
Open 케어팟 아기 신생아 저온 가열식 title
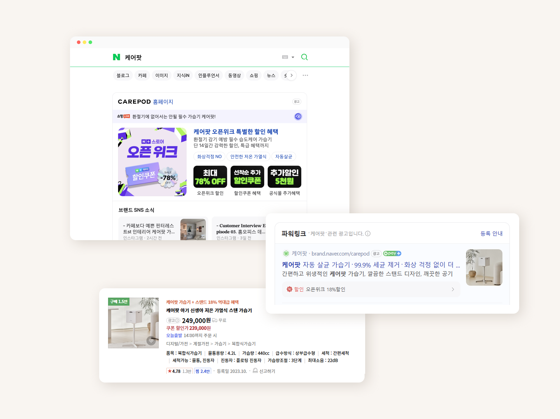tap(209, 310)
